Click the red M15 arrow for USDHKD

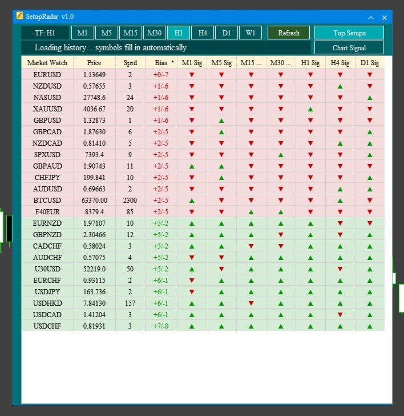click(251, 303)
